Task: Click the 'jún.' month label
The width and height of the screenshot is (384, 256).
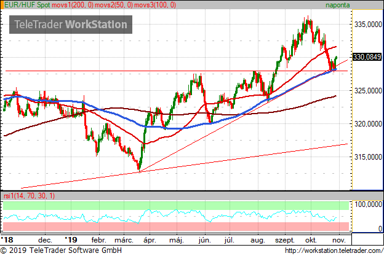Action: click(204, 240)
